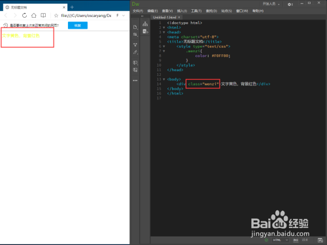
Task: Click the format source code brush icon
Action: [135, 52]
